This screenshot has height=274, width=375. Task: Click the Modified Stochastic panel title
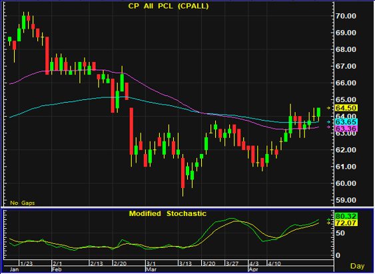click(168, 213)
